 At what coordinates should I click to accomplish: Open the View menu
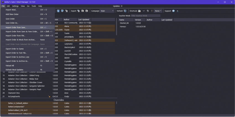click(23, 6)
